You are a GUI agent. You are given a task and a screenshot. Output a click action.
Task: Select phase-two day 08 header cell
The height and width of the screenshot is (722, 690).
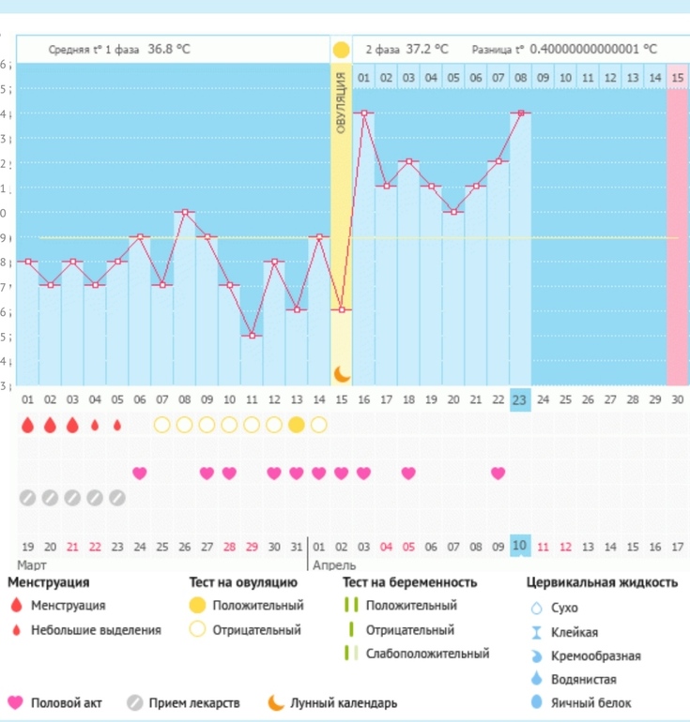click(520, 77)
